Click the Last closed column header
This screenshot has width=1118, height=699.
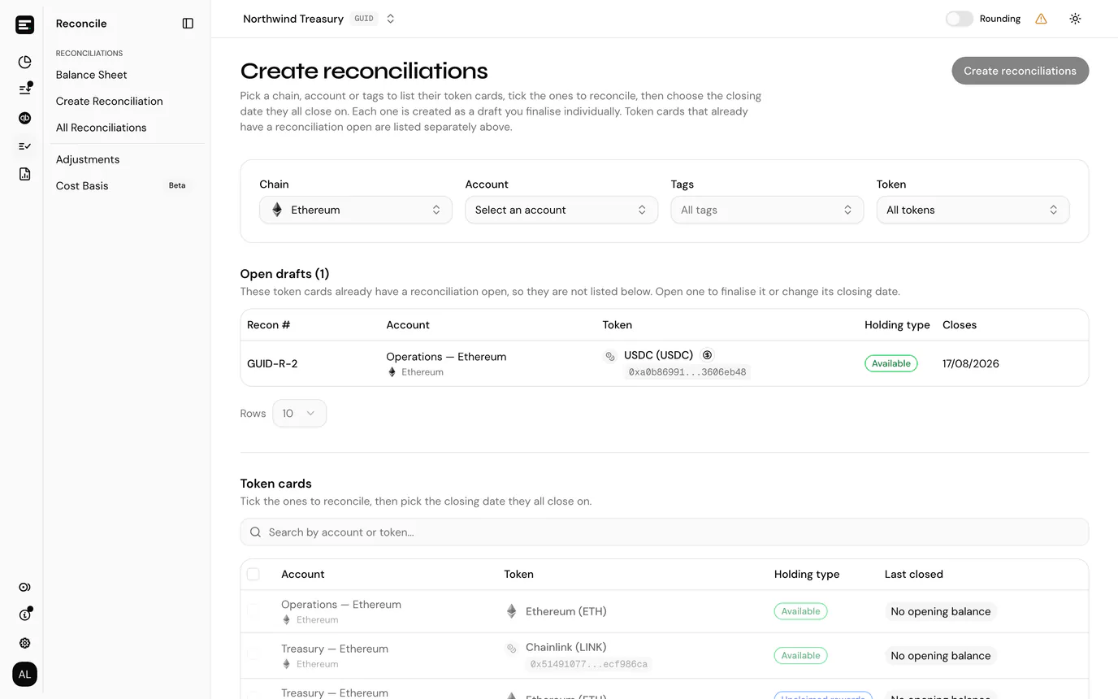pyautogui.click(x=913, y=574)
